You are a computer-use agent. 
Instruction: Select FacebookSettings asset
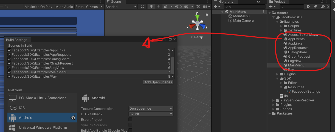303,92
